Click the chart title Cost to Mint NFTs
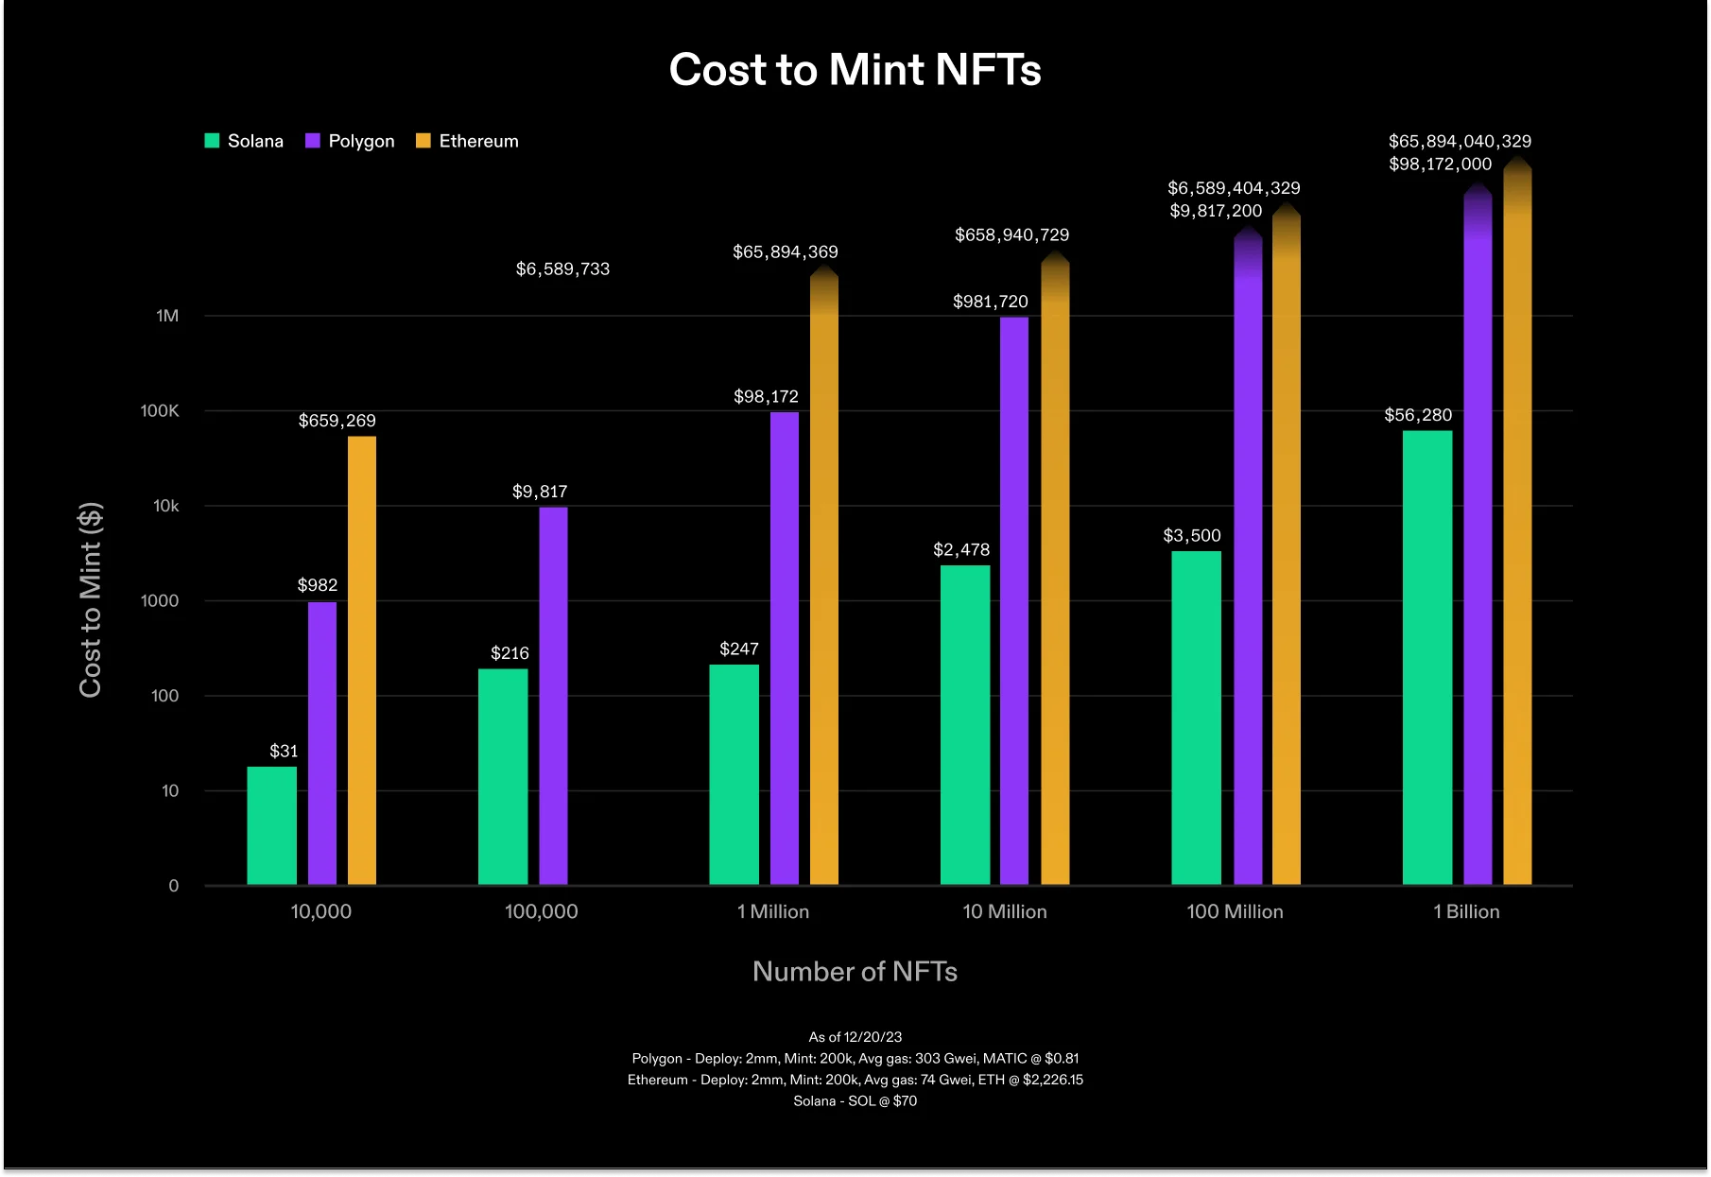 (x=855, y=70)
